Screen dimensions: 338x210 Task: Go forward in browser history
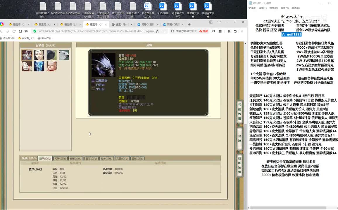tap(8, 31)
